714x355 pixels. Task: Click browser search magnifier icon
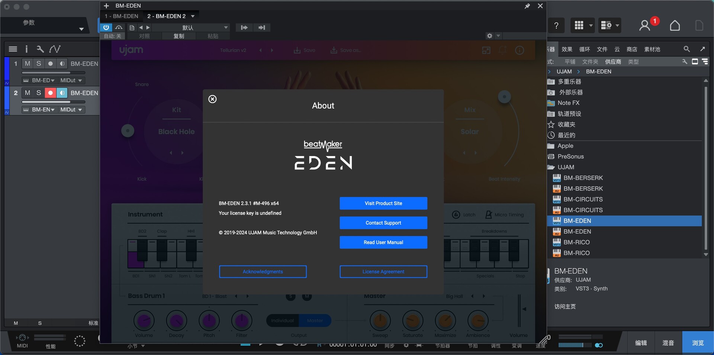point(687,49)
